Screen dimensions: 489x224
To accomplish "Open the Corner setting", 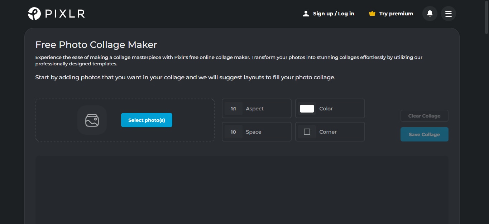I will tap(330, 132).
